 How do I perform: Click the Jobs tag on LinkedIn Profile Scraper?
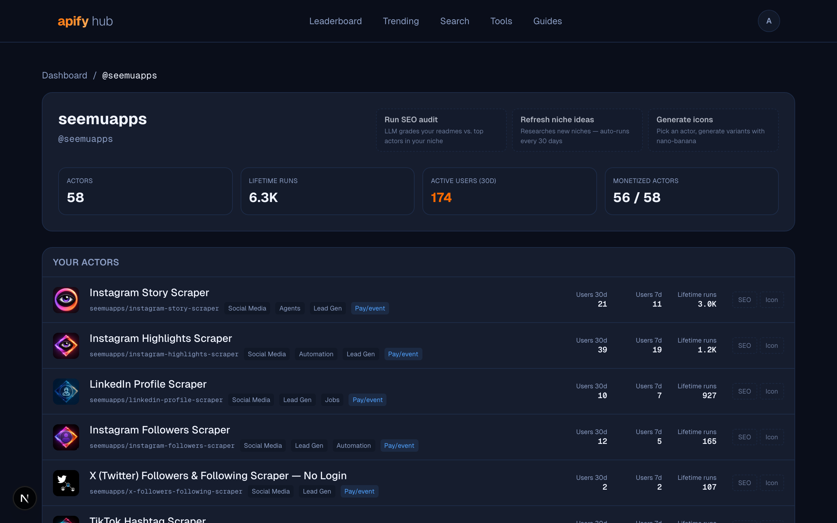332,400
